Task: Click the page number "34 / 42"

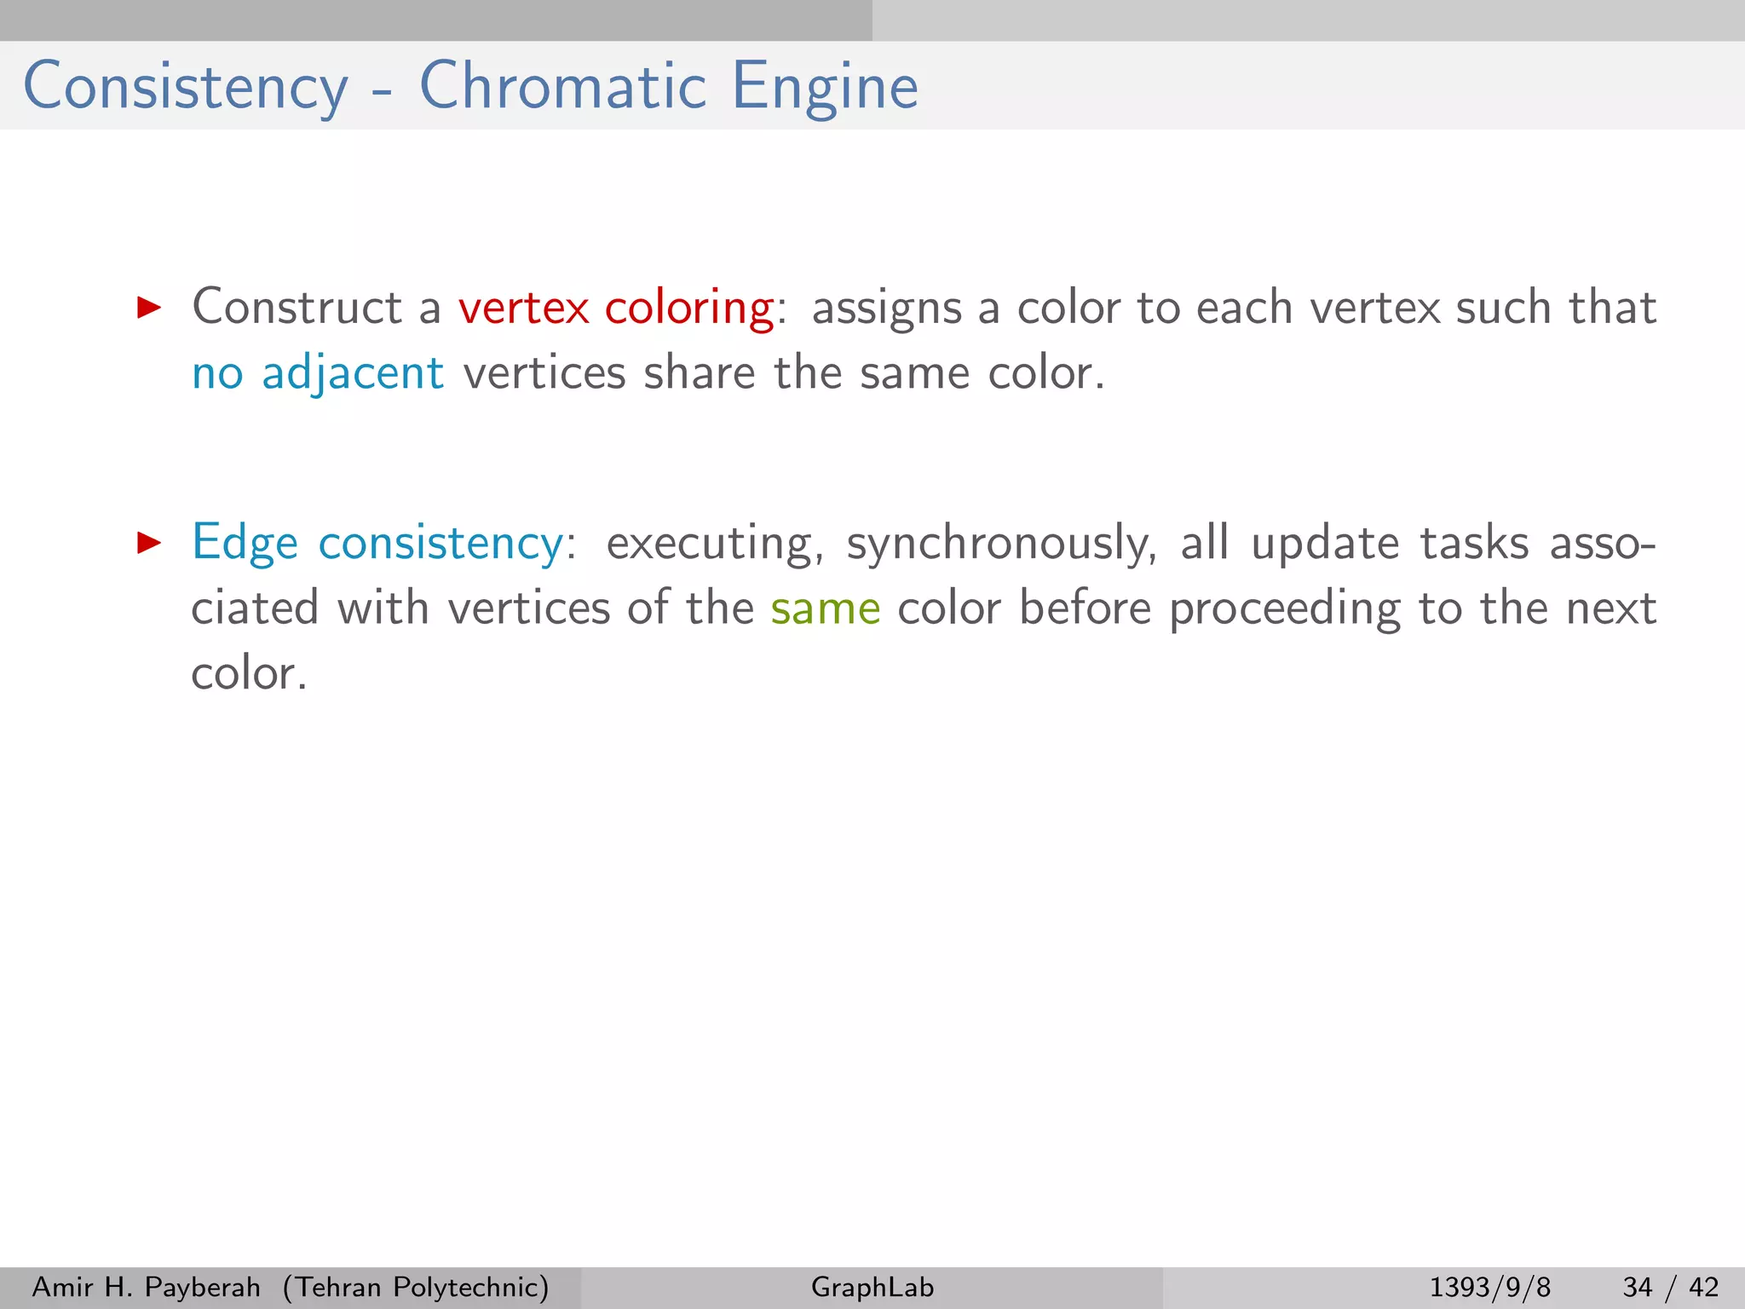Action: point(1670,1287)
